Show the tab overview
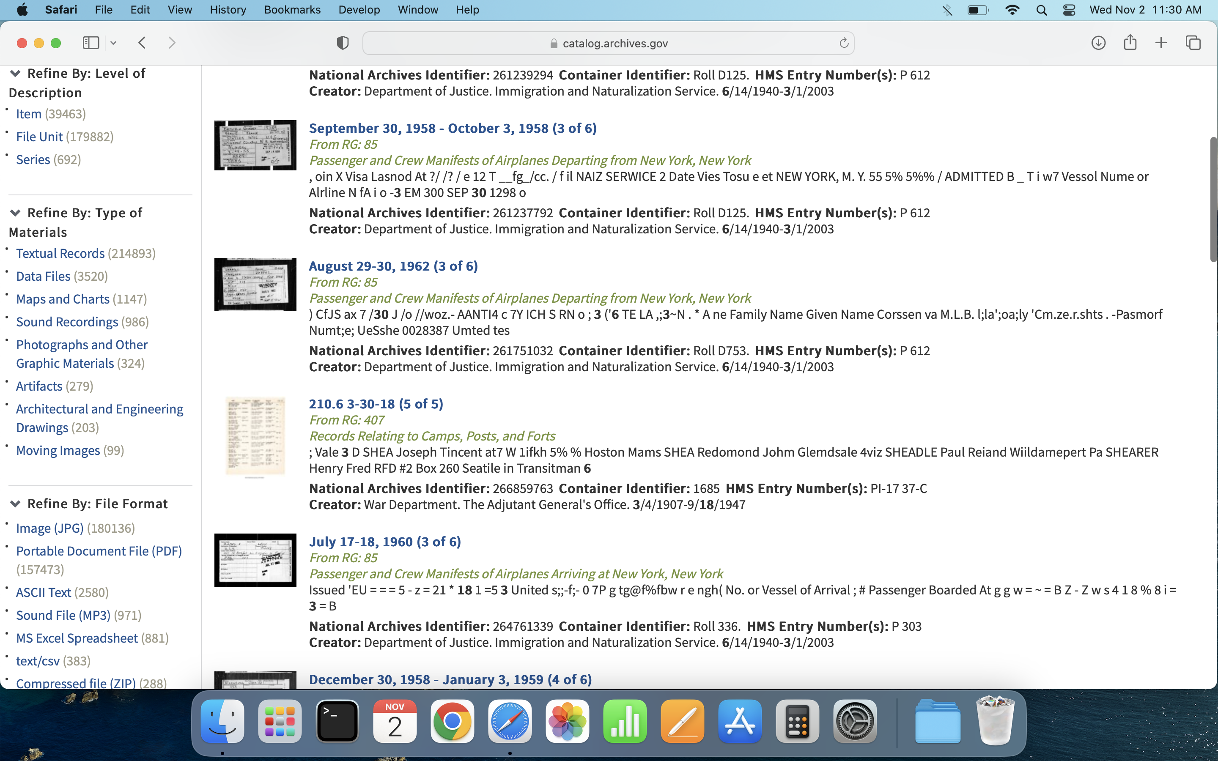 pos(1193,43)
